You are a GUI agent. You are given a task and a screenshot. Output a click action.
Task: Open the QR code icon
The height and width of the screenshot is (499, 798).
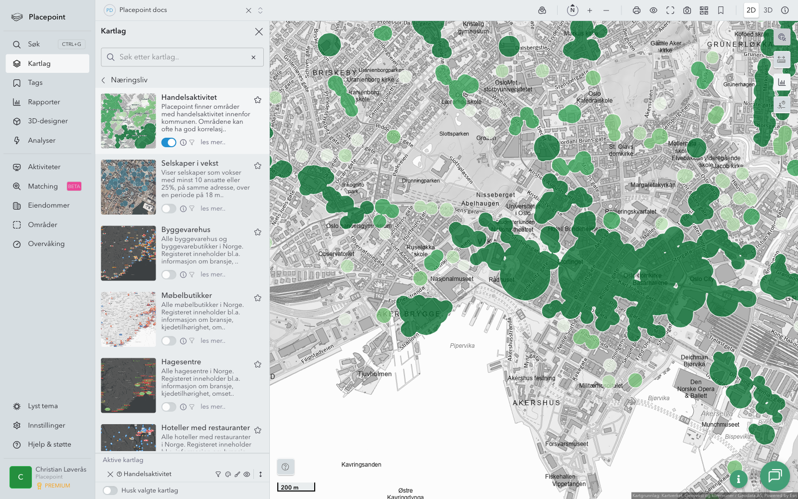click(x=704, y=10)
